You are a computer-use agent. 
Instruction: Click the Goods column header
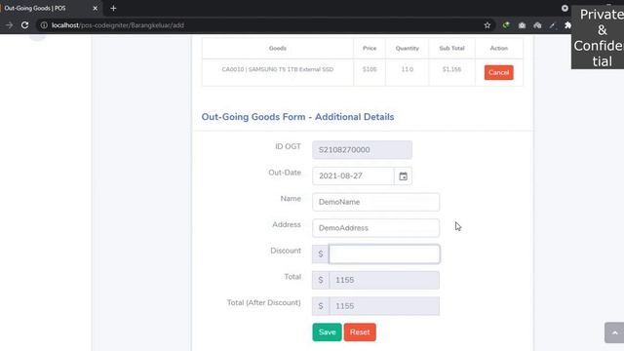277,48
